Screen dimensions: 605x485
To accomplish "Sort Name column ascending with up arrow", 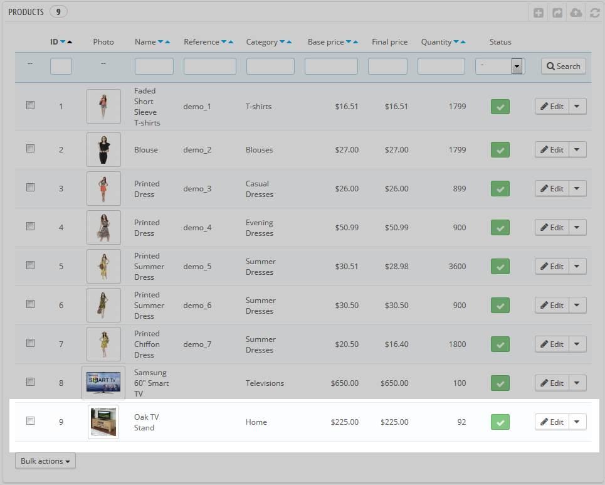I will 168,42.
